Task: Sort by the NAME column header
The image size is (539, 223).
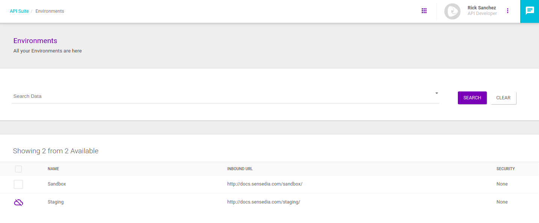Action: [x=53, y=169]
